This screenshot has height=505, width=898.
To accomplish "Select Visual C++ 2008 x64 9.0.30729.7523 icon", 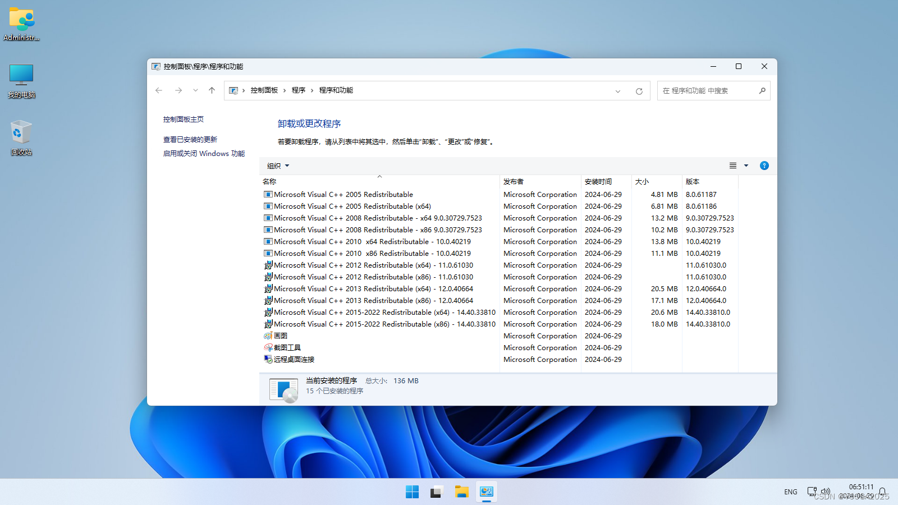I will click(268, 218).
